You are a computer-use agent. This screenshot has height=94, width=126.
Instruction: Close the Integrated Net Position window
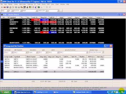tap(111, 46)
